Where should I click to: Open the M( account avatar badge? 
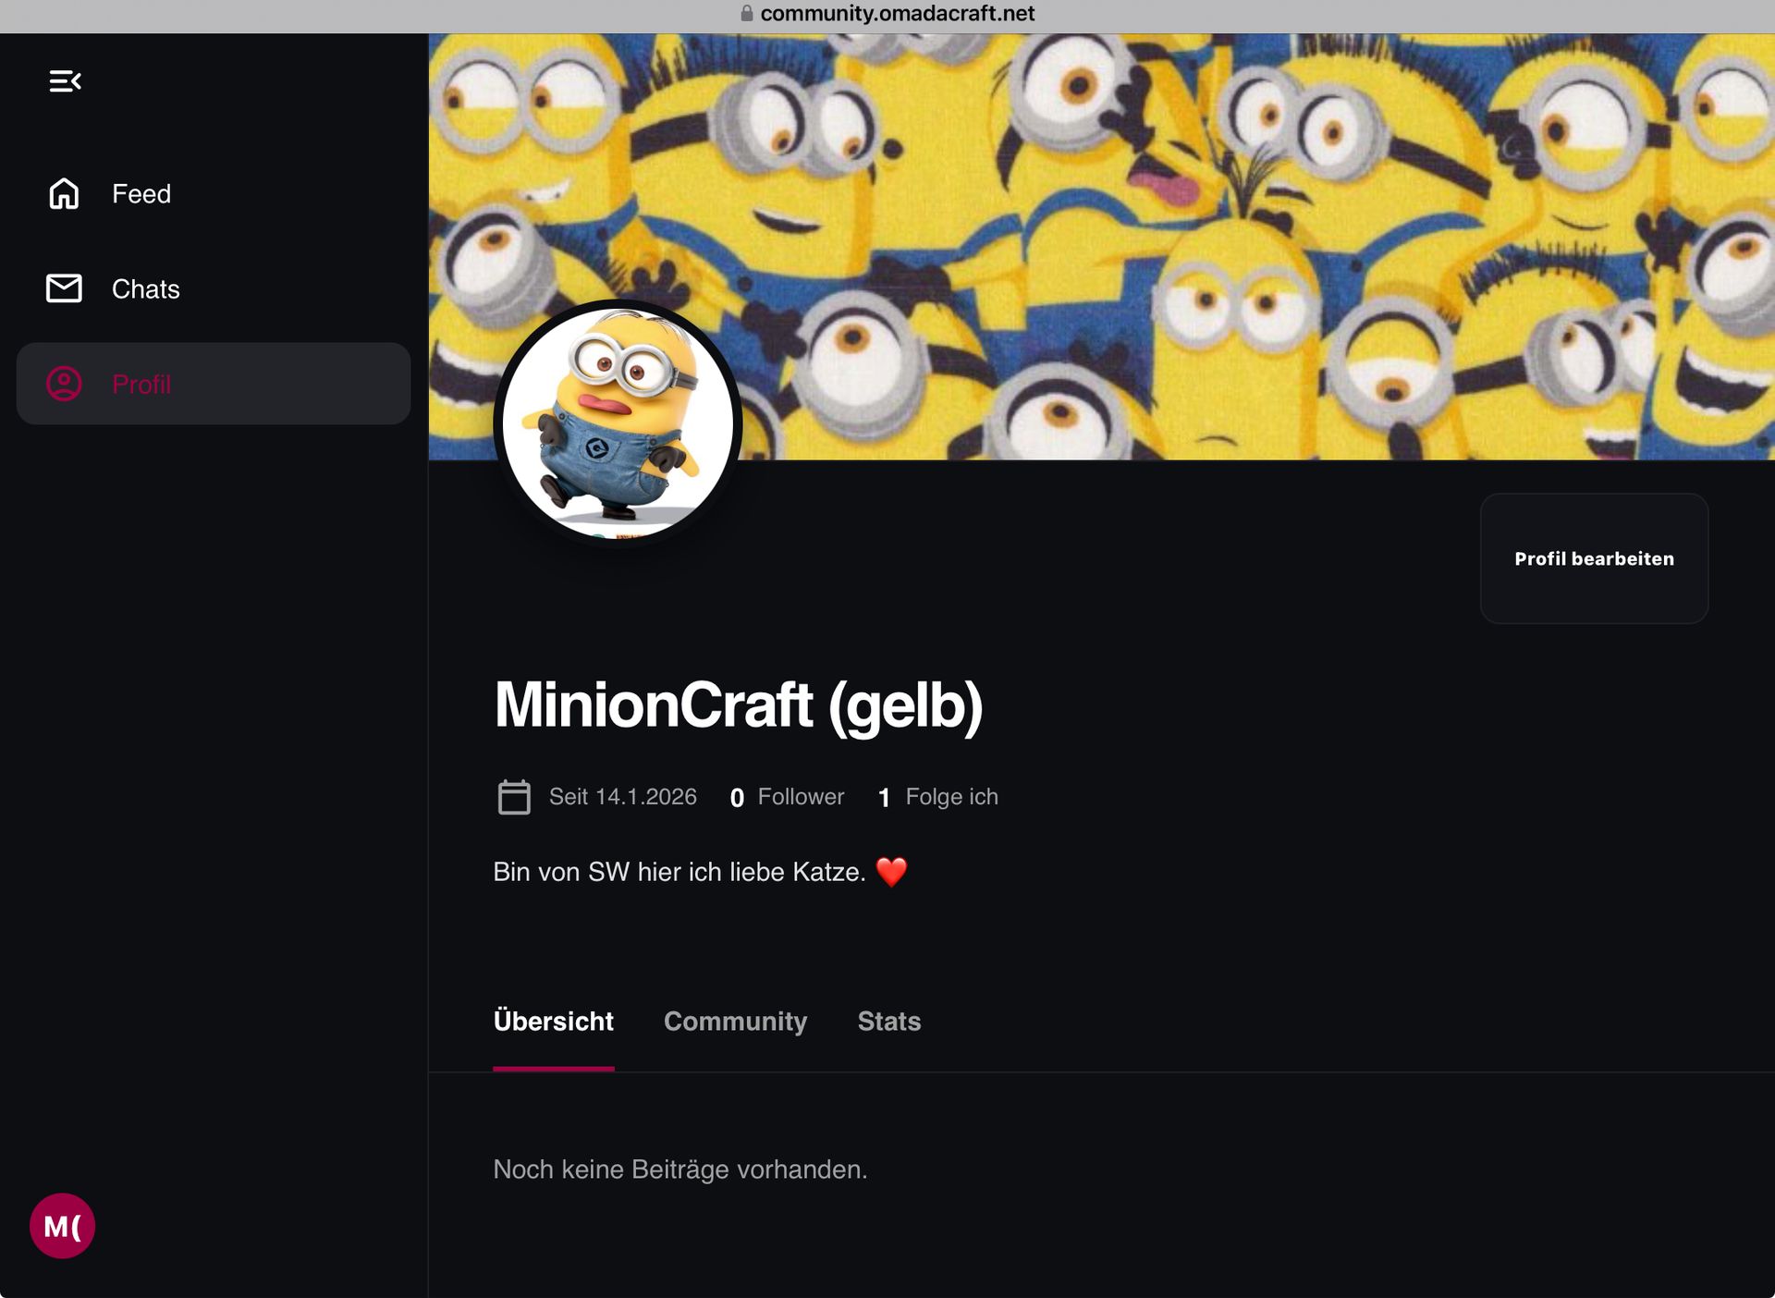pyautogui.click(x=62, y=1226)
